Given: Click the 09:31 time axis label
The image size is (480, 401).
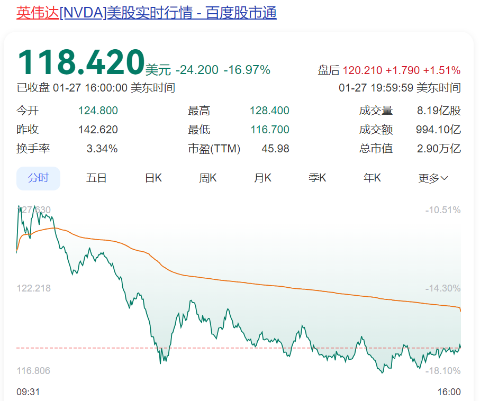Looking at the screenshot, I should [x=28, y=392].
